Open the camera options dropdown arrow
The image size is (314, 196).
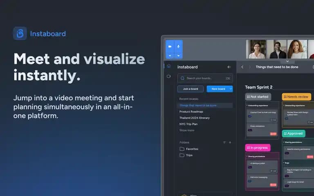[170, 56]
